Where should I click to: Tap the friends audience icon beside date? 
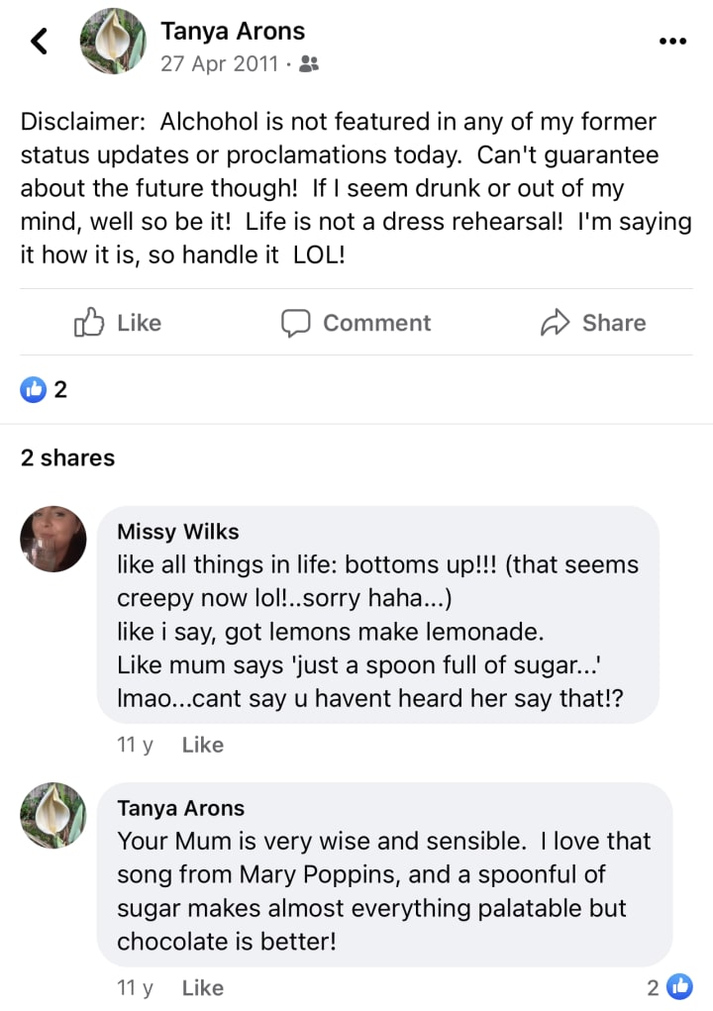click(309, 64)
